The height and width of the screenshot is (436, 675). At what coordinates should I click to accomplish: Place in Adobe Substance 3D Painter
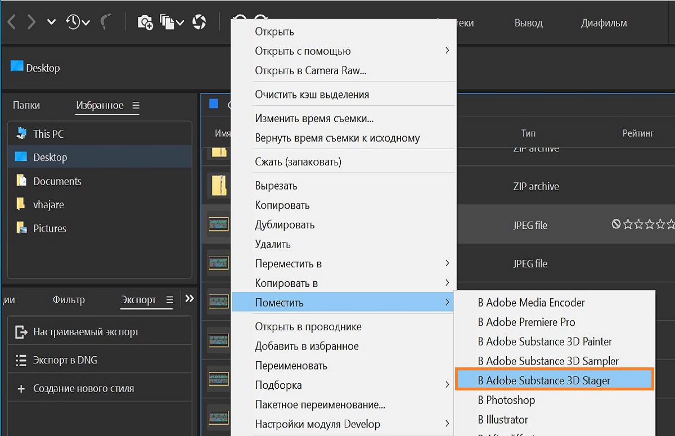click(x=555, y=341)
